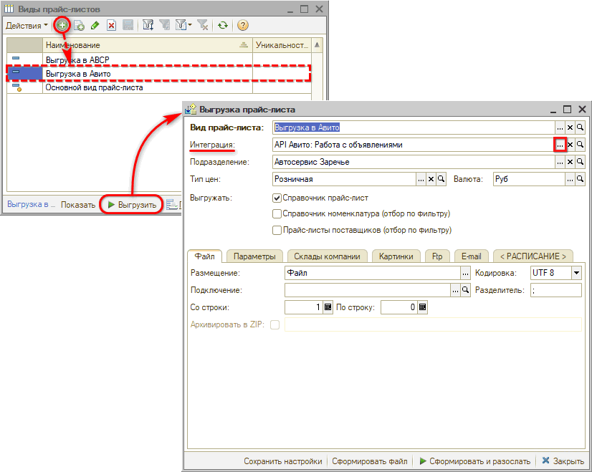Switch to the Параметры tab
This screenshot has width=592, height=472.
click(254, 256)
